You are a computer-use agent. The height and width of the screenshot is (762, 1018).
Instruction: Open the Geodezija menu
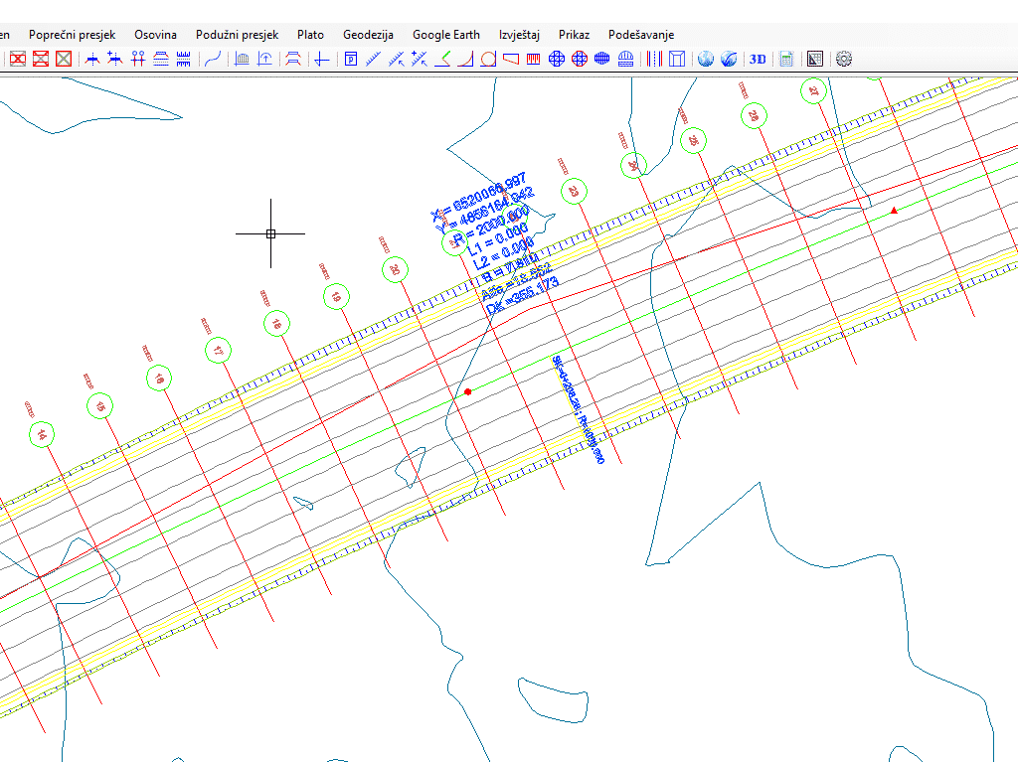pyautogui.click(x=368, y=35)
